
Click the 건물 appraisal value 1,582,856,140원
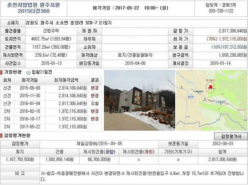[x=60, y=160]
